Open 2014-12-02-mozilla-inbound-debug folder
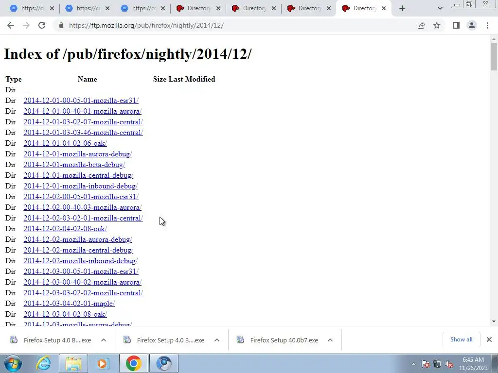The image size is (498, 373). pyautogui.click(x=81, y=261)
